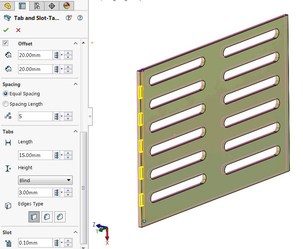303x249 pixels.
Task: Click the tab Length icon
Action: pos(8,143)
